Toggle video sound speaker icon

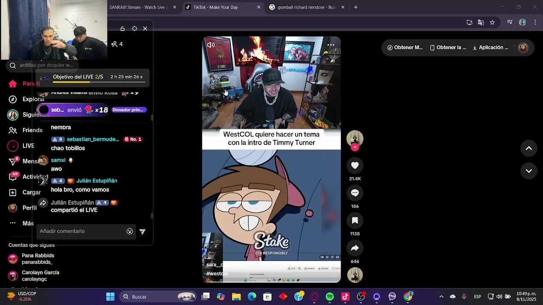coord(210,45)
